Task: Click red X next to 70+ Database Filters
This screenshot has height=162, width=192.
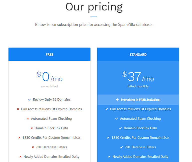Action: click(x=33, y=147)
